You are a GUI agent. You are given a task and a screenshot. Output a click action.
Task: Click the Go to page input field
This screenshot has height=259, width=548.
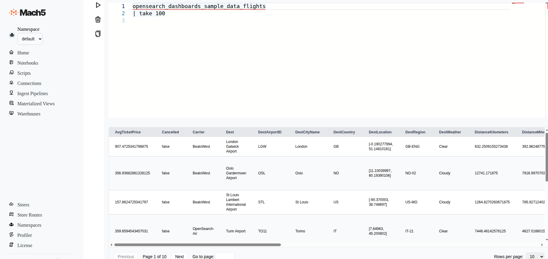225,256
